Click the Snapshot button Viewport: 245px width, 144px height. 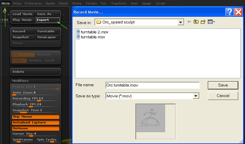click(x=23, y=37)
